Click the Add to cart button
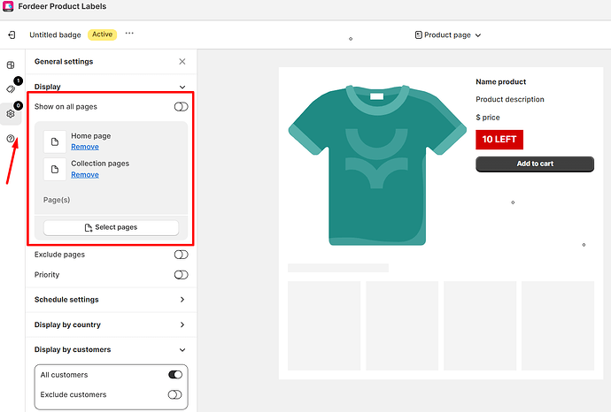This screenshot has height=412, width=611. pos(535,164)
